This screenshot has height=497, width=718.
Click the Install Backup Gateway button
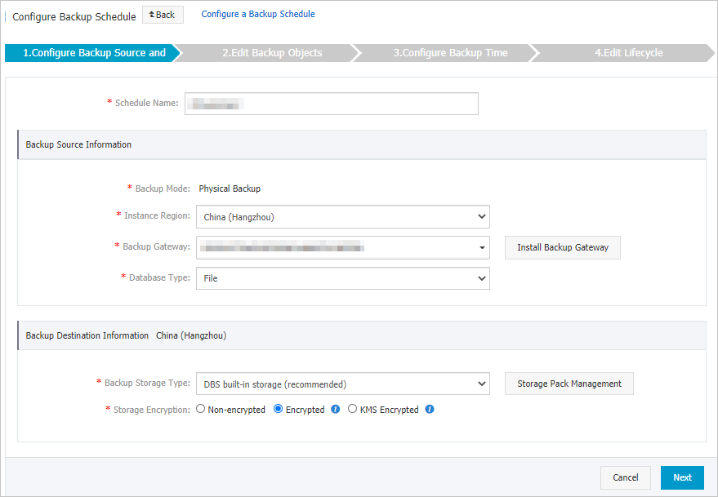tap(562, 247)
